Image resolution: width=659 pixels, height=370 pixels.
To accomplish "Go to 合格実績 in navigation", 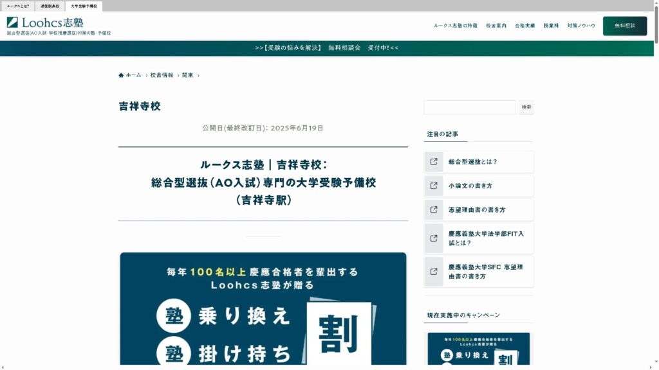I will click(x=524, y=26).
